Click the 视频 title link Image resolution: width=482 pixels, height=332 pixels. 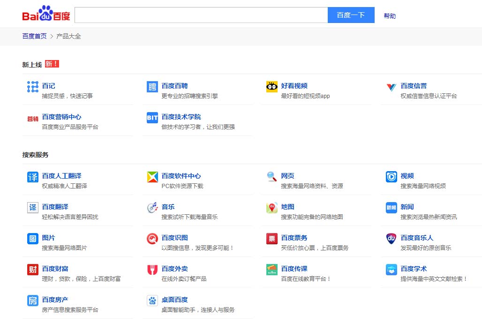coord(407,176)
